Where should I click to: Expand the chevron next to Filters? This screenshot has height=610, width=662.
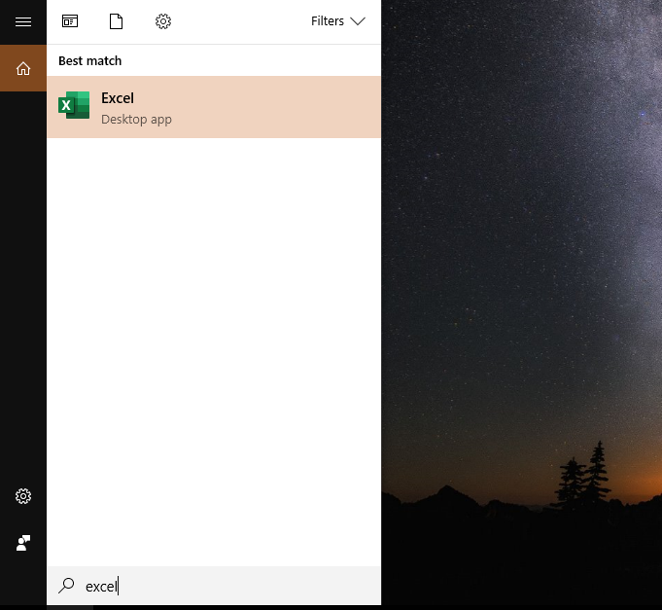[358, 21]
